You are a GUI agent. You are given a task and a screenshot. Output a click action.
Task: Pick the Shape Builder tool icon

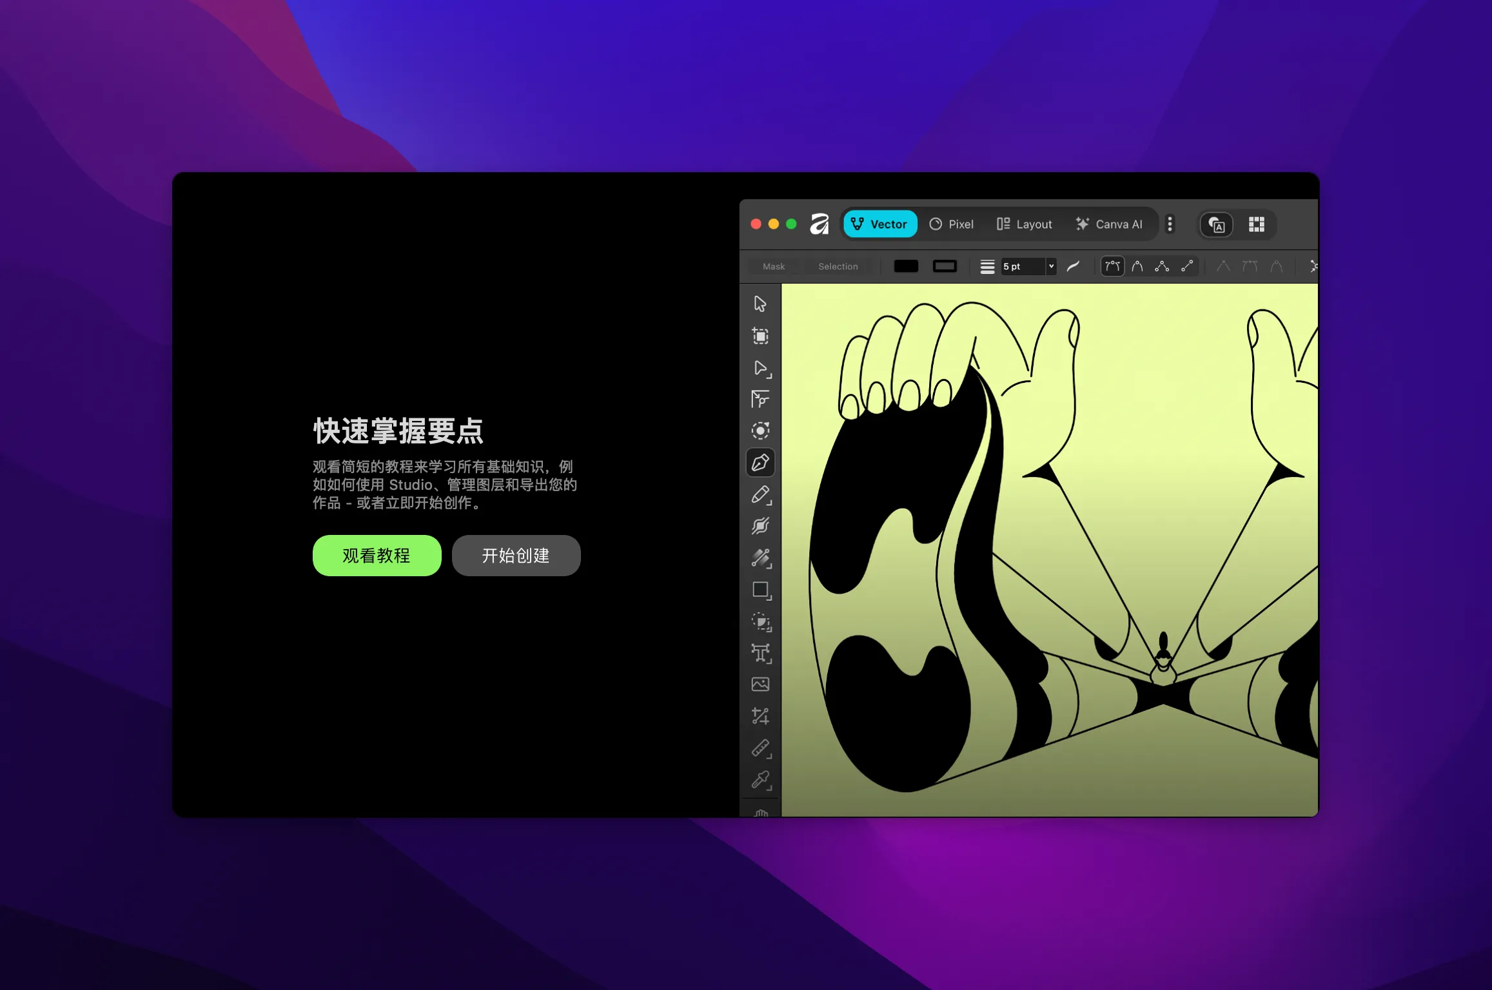(760, 621)
